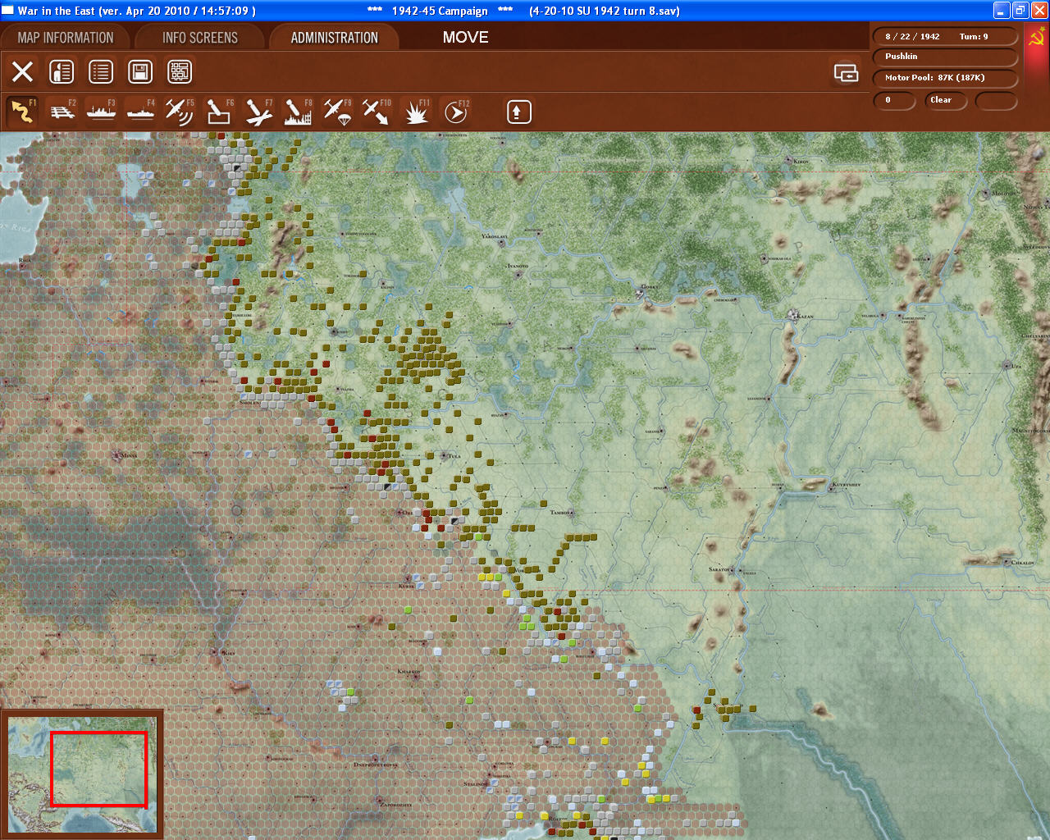Click the date 8 / 22 / 1942 field
Viewport: 1050px width, 840px height.
912,37
